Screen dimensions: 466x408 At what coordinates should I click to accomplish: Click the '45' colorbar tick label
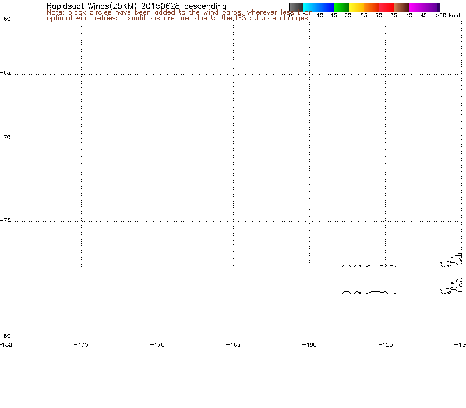click(x=424, y=16)
